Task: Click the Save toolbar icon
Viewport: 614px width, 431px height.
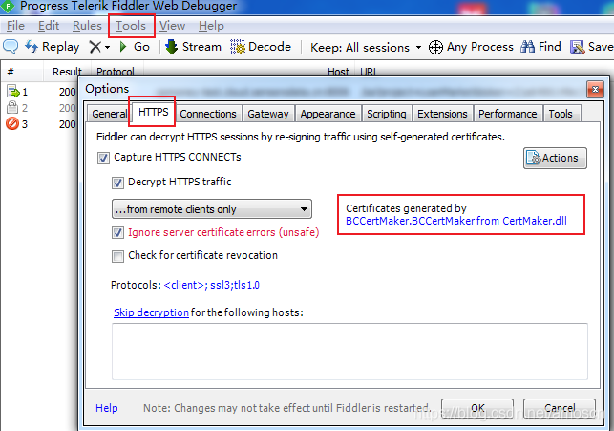Action: tap(577, 47)
